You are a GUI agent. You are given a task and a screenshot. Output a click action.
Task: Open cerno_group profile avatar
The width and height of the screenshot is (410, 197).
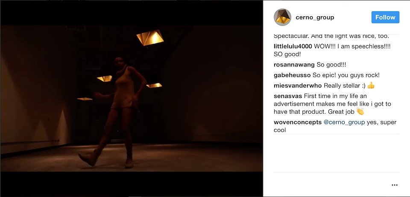click(x=282, y=17)
